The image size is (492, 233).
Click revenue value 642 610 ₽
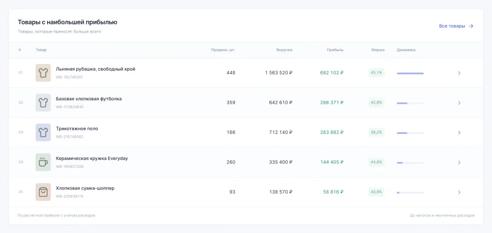281,103
